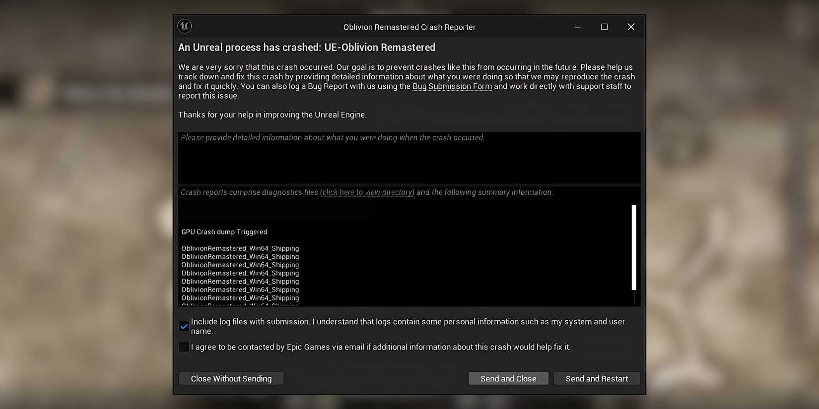This screenshot has width=819, height=409.
Task: Select the GPU Crash dump Triggered line
Action: click(x=224, y=232)
